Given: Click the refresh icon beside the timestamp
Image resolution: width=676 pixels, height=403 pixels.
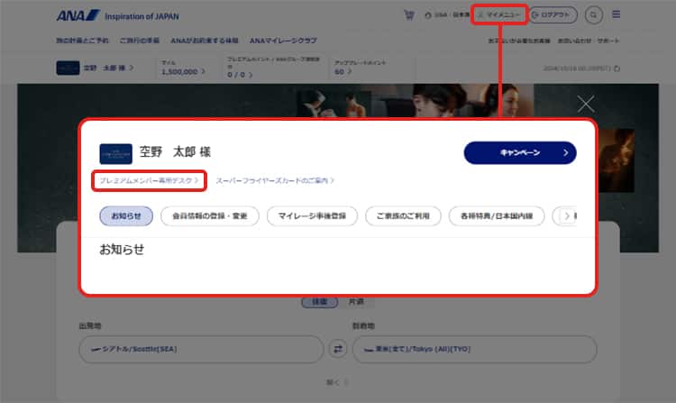Looking at the screenshot, I should (x=617, y=68).
